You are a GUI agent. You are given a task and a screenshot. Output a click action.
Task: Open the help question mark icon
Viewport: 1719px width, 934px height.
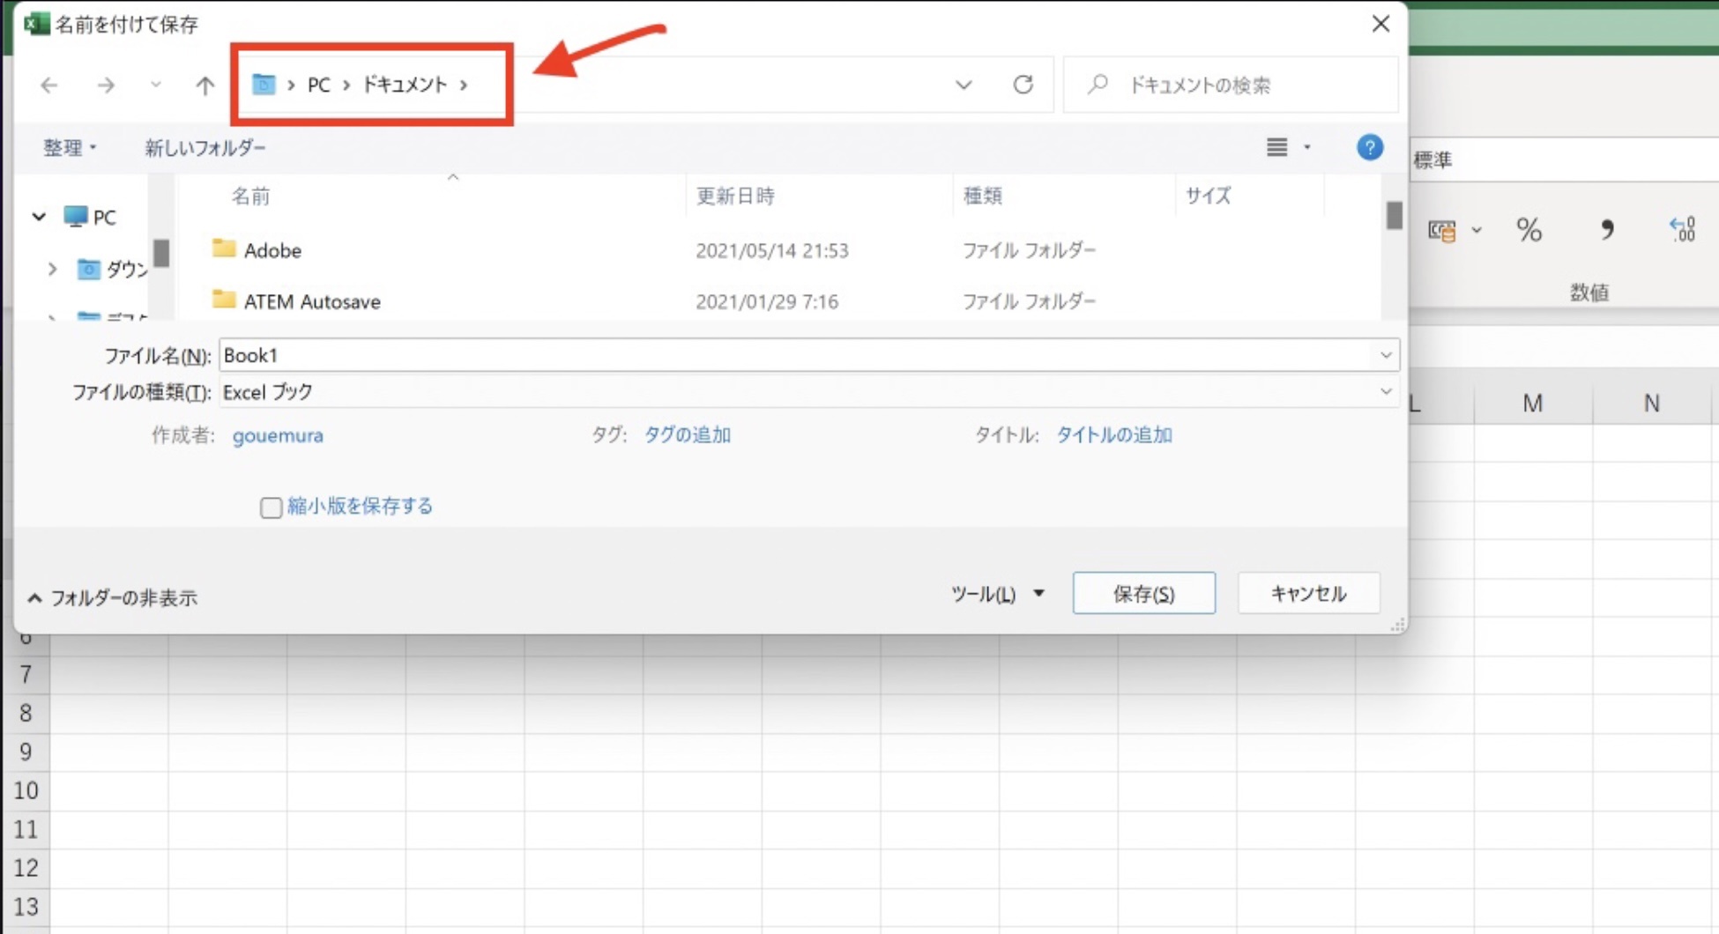(1369, 147)
